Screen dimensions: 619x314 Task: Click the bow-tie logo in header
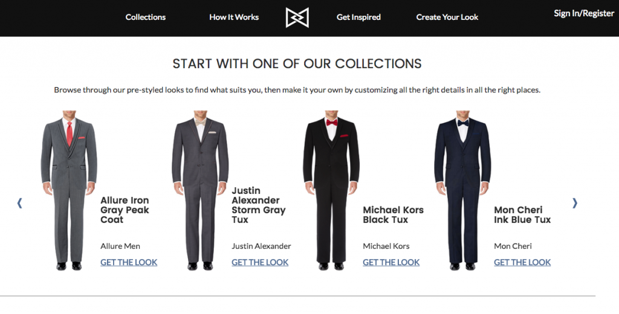(x=297, y=18)
